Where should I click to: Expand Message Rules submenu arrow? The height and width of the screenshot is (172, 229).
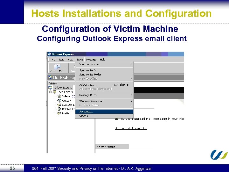(x=131, y=95)
